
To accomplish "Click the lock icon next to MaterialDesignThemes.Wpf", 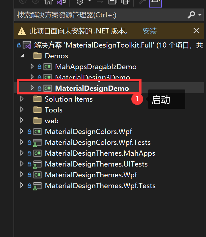I will 29,175.
